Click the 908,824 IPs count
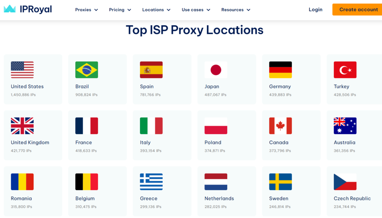382x218 pixels. [x=87, y=95]
